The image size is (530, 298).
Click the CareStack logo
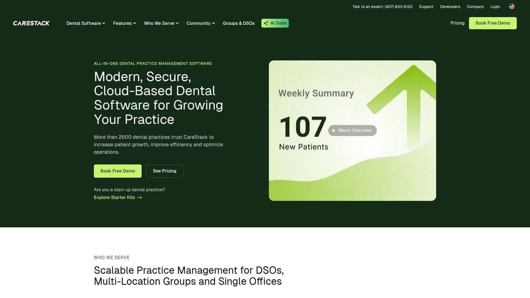pyautogui.click(x=31, y=23)
